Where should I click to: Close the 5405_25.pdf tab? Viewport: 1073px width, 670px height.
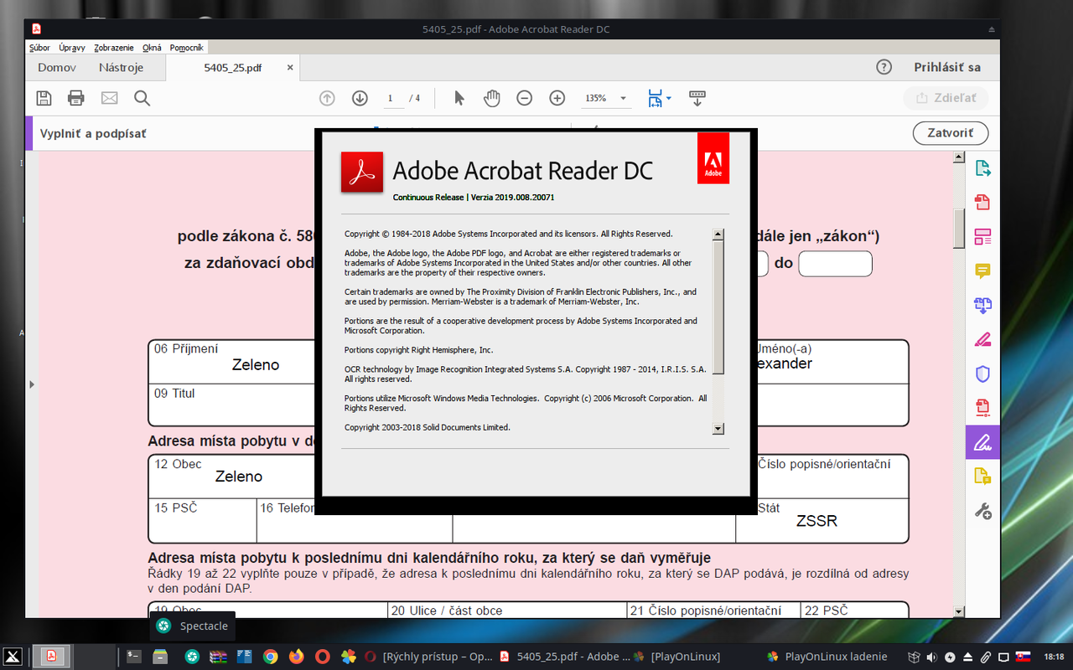pyautogui.click(x=290, y=68)
